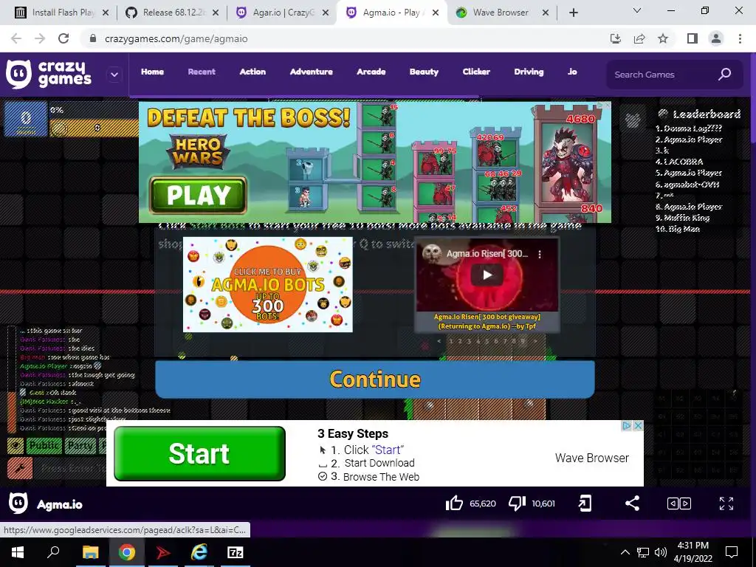This screenshot has width=756, height=567.
Task: Open 7-Zip from taskbar
Action: click(x=236, y=552)
